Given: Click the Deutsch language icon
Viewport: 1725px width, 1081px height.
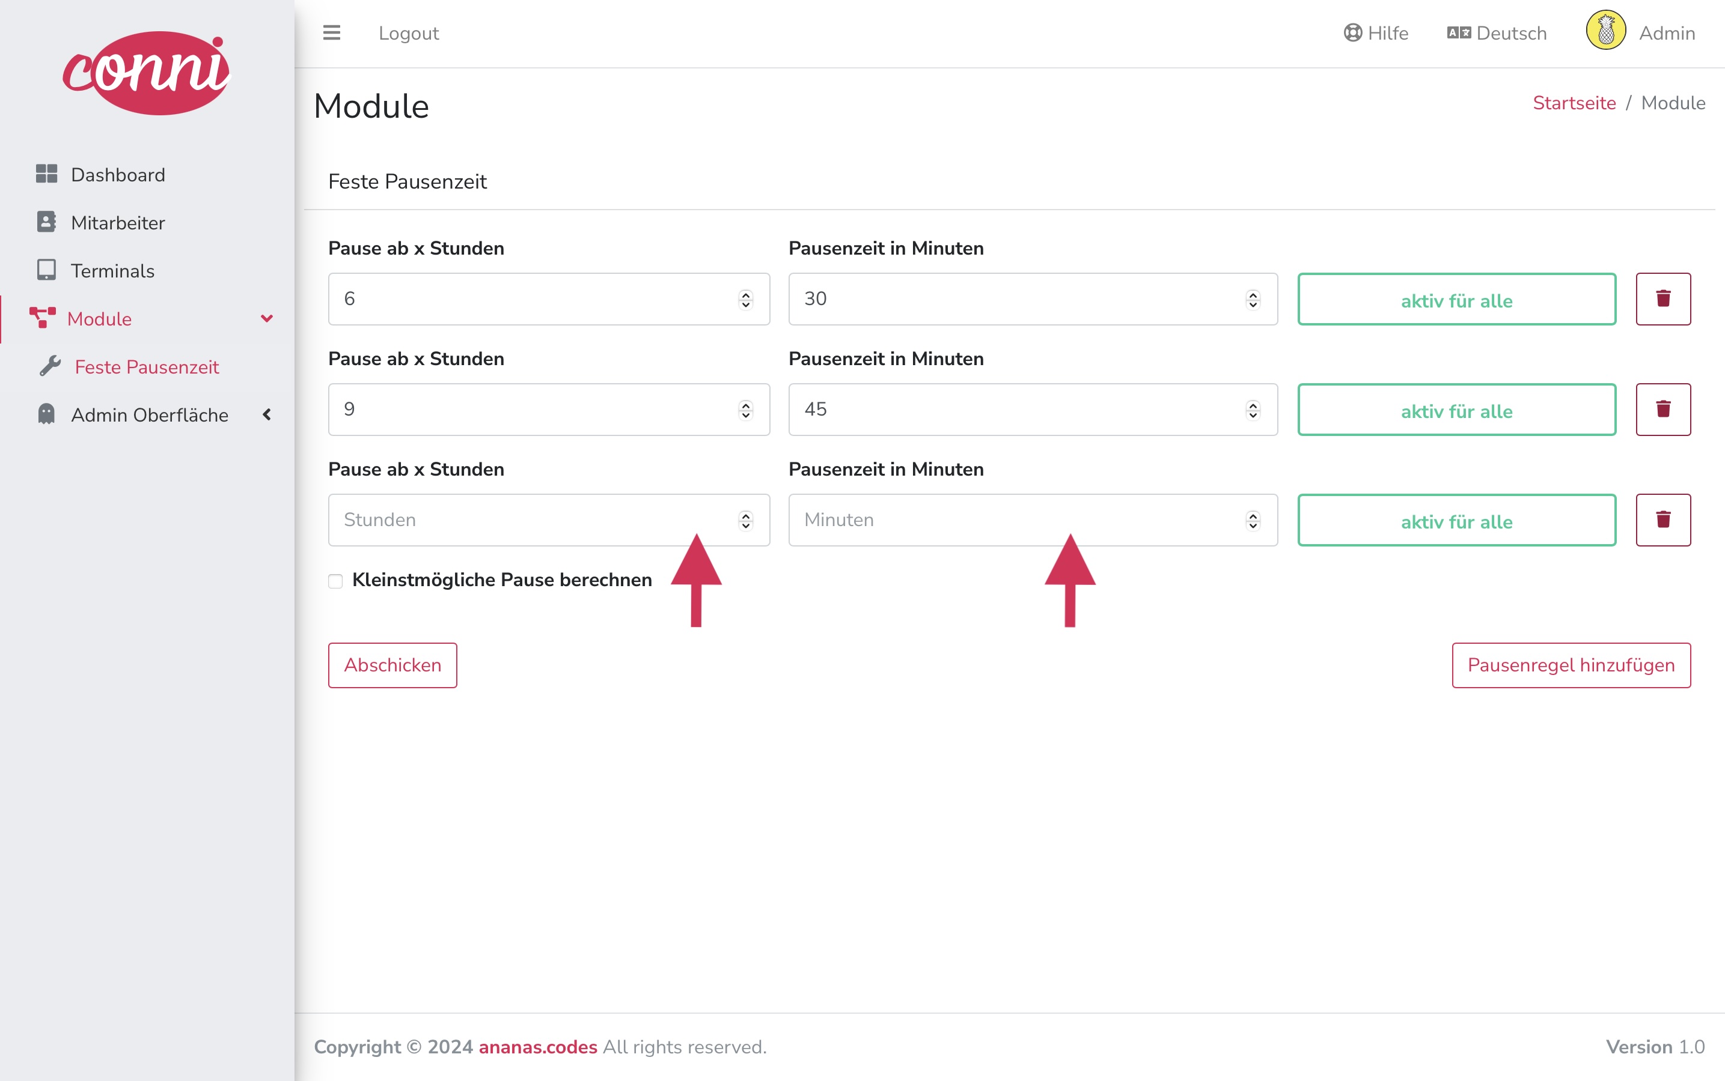Looking at the screenshot, I should (x=1459, y=33).
